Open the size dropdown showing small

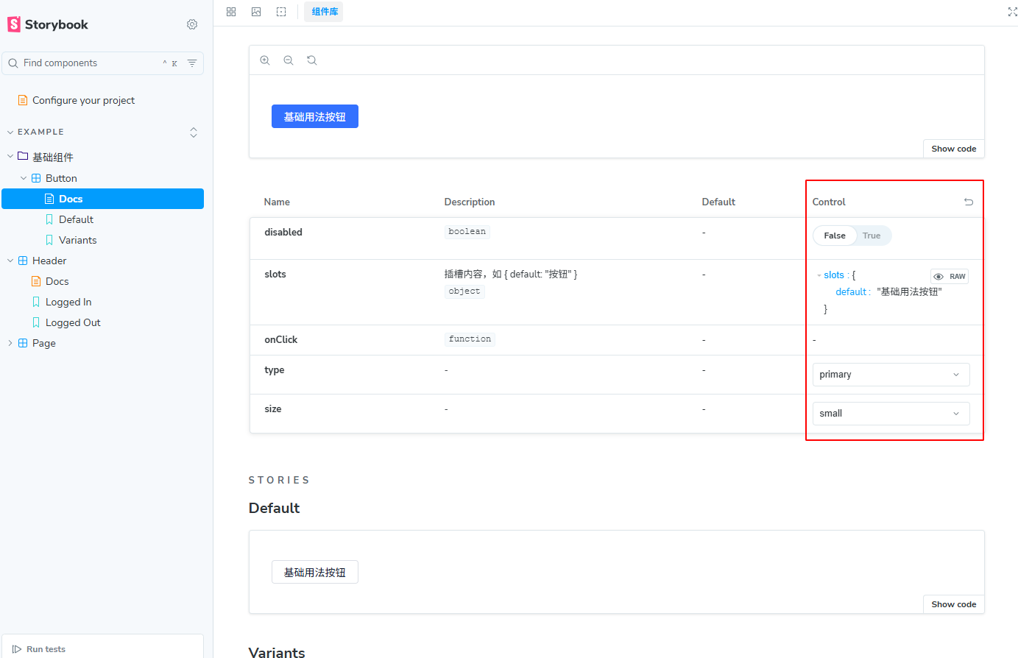tap(891, 414)
